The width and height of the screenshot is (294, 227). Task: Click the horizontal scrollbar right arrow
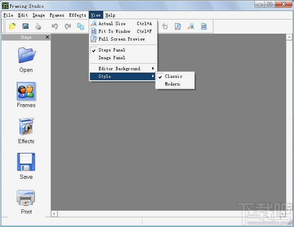tap(283, 214)
